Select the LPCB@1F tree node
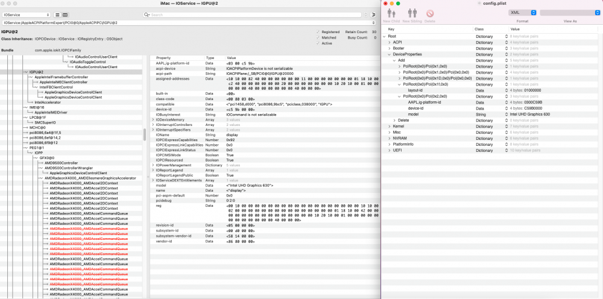603x299 pixels. pyautogui.click(x=38, y=117)
